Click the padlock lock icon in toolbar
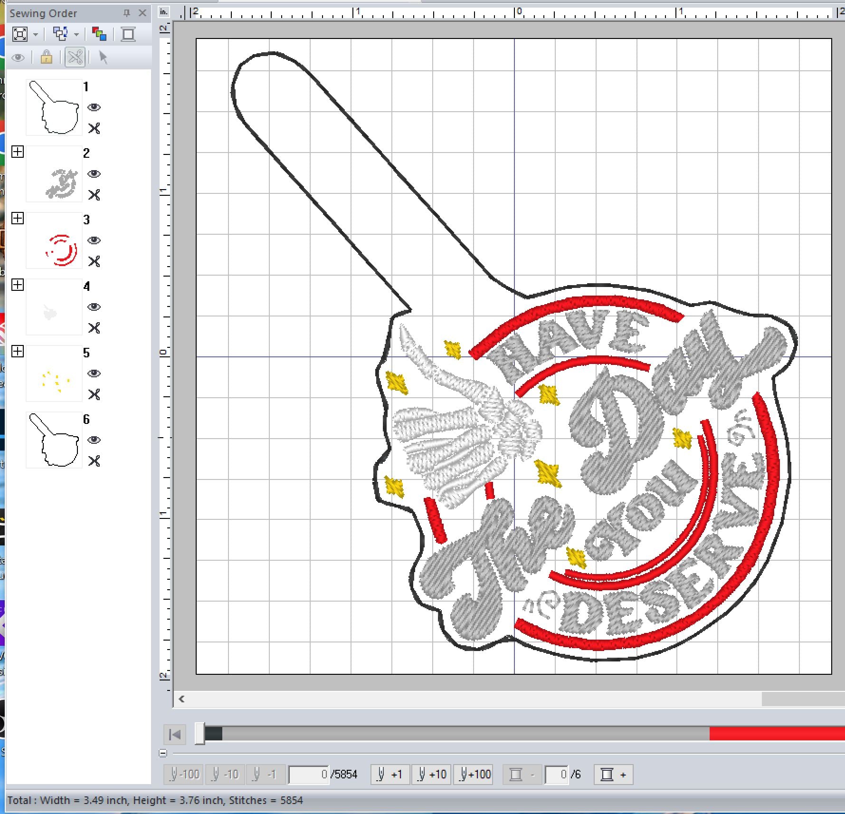845x814 pixels. pos(46,57)
